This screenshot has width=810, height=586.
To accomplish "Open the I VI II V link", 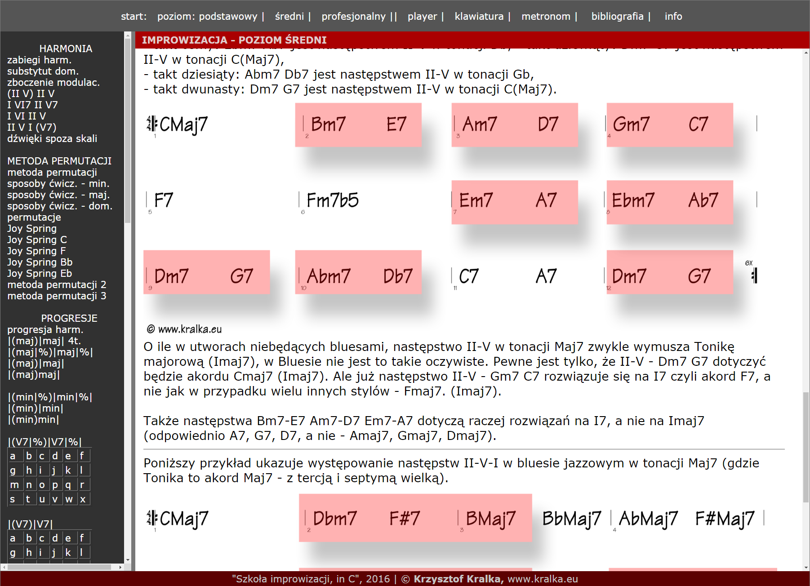I will [x=27, y=116].
